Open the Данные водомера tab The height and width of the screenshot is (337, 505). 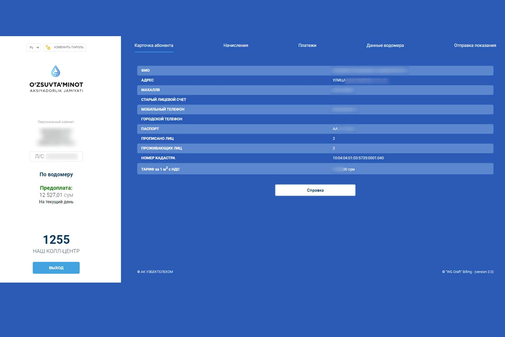[x=385, y=45]
